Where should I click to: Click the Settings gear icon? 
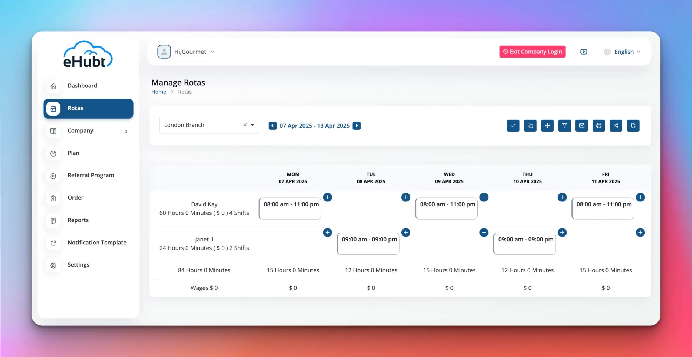click(53, 265)
